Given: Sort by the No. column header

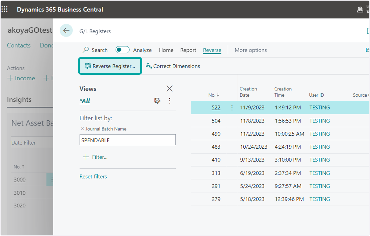Looking at the screenshot, I should coord(213,95).
